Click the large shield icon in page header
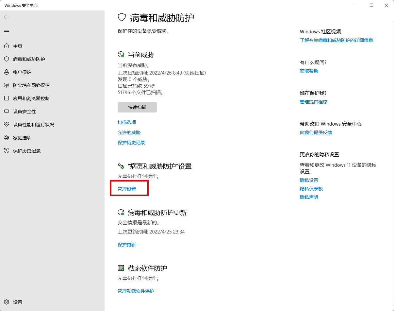 pos(122,17)
